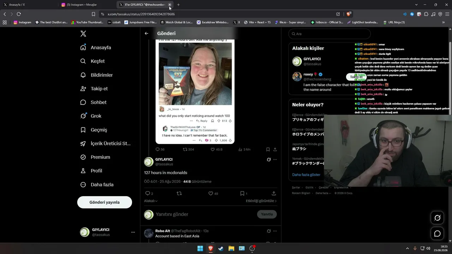Show more hidden bookmarks

point(444,22)
